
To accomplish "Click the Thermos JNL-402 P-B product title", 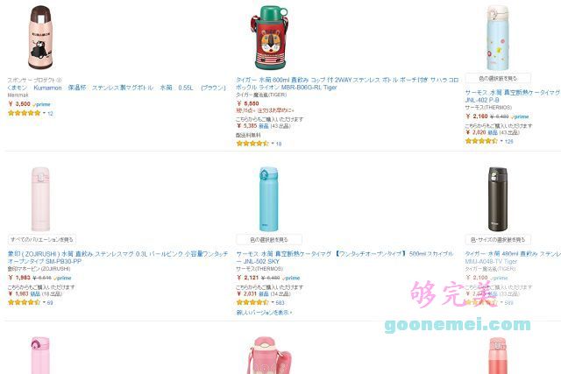I will point(513,96).
